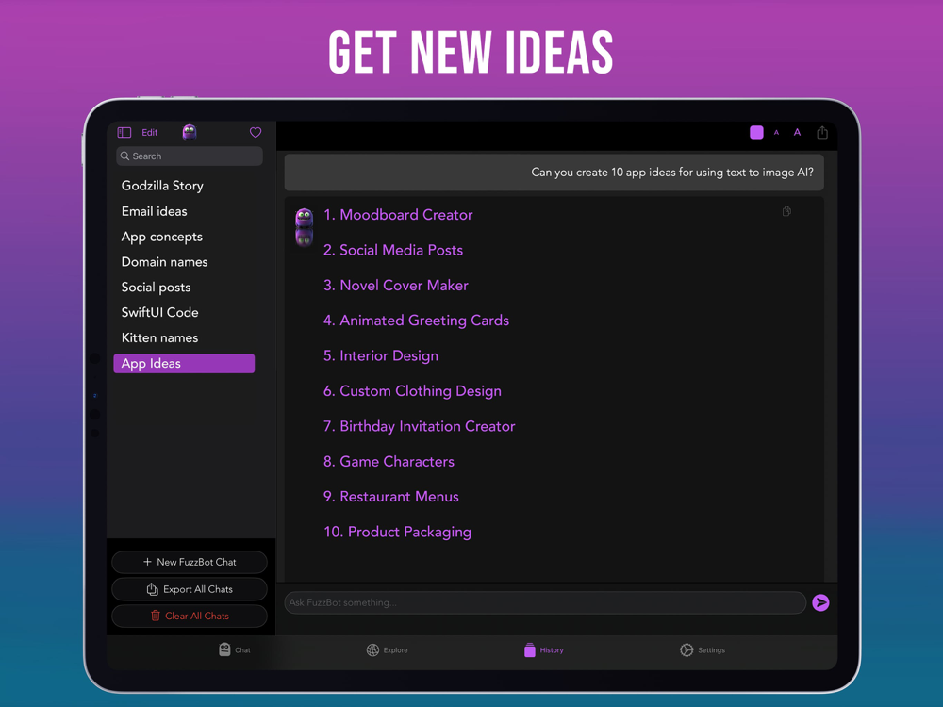Copy the response with clipboard icon
943x707 pixels.
pyautogui.click(x=786, y=211)
